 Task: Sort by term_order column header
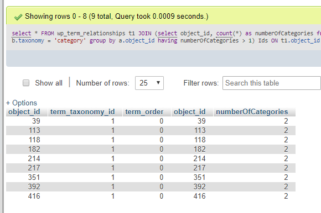144,112
